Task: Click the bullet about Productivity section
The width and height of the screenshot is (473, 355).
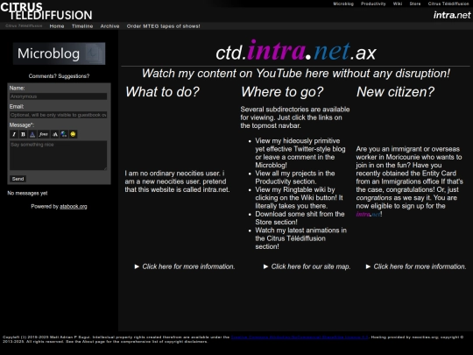Action: click(x=295, y=177)
